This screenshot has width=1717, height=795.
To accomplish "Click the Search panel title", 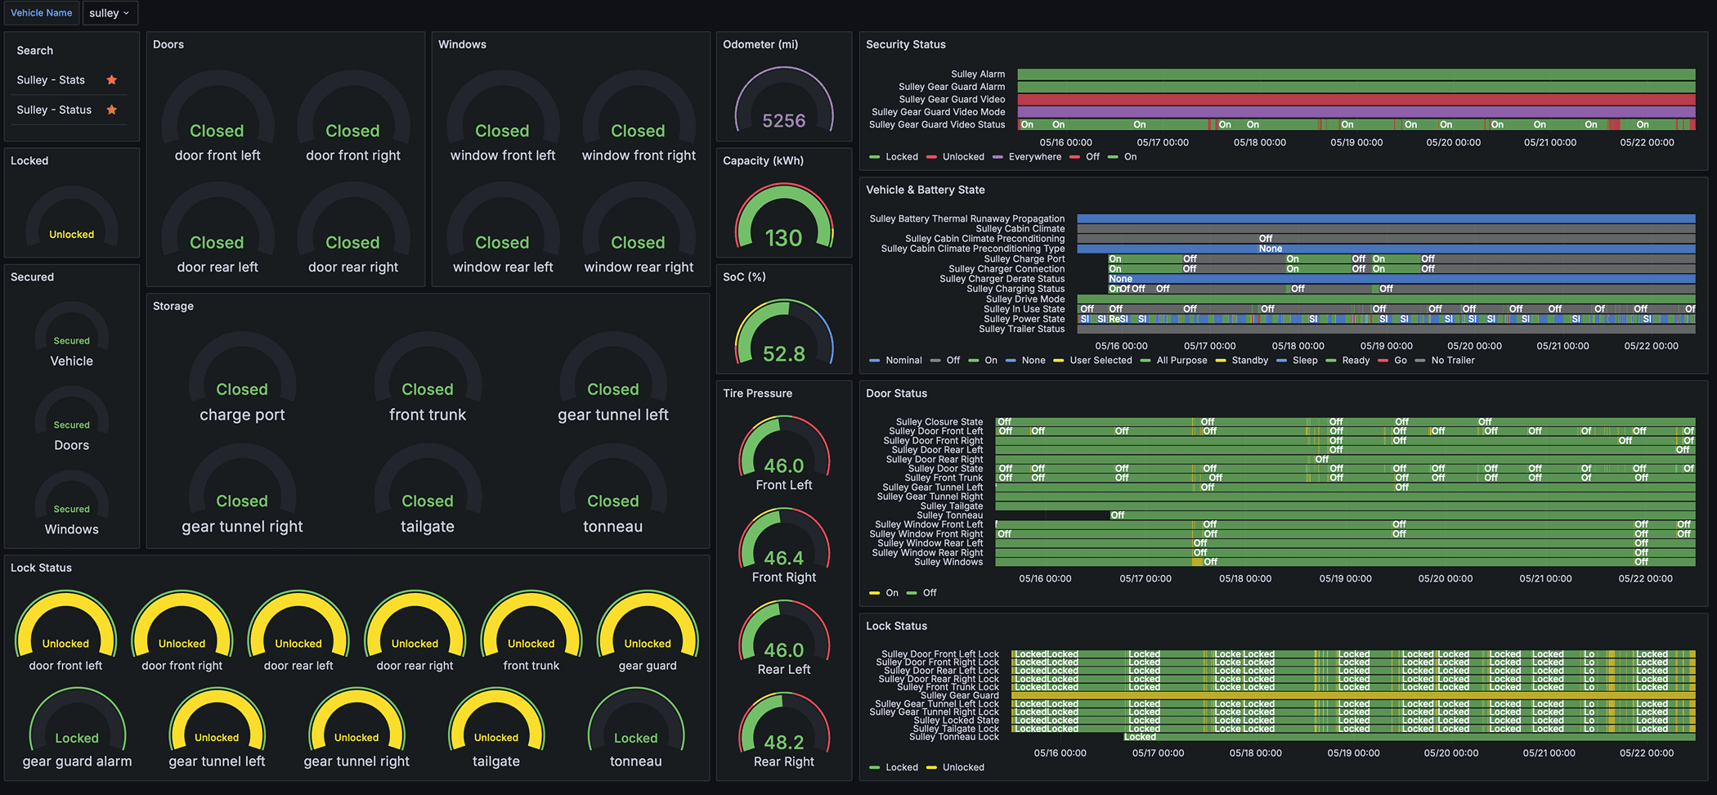I will (35, 51).
